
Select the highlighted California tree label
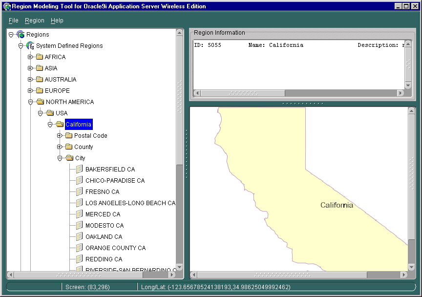pyautogui.click(x=79, y=125)
